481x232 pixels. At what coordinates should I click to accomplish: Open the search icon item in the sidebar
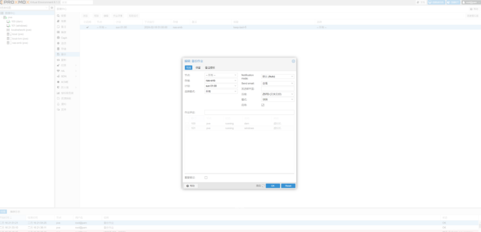click(x=58, y=16)
